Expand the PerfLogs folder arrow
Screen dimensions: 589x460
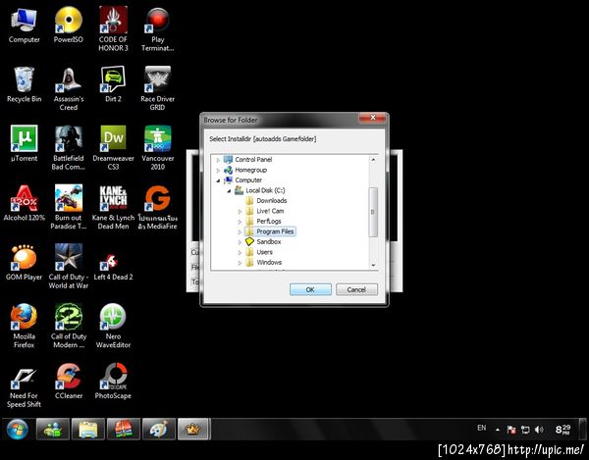tap(240, 222)
